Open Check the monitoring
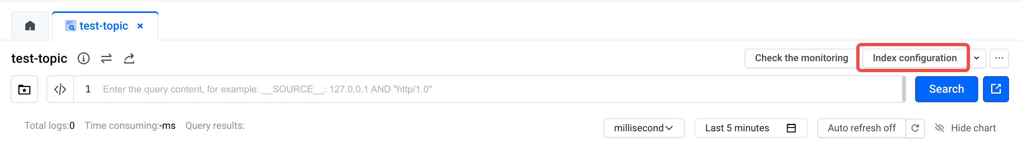 pos(801,58)
